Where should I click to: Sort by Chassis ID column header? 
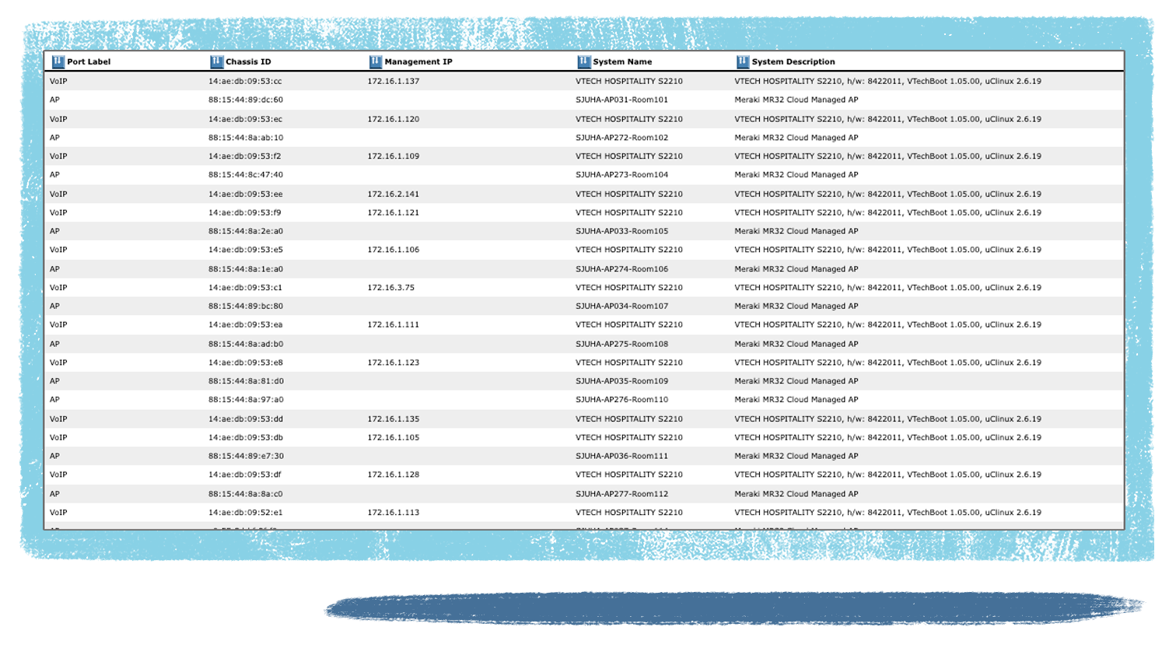click(248, 61)
